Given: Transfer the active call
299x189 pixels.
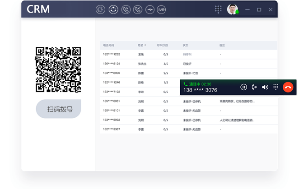Looking at the screenshot, I should 254,87.
